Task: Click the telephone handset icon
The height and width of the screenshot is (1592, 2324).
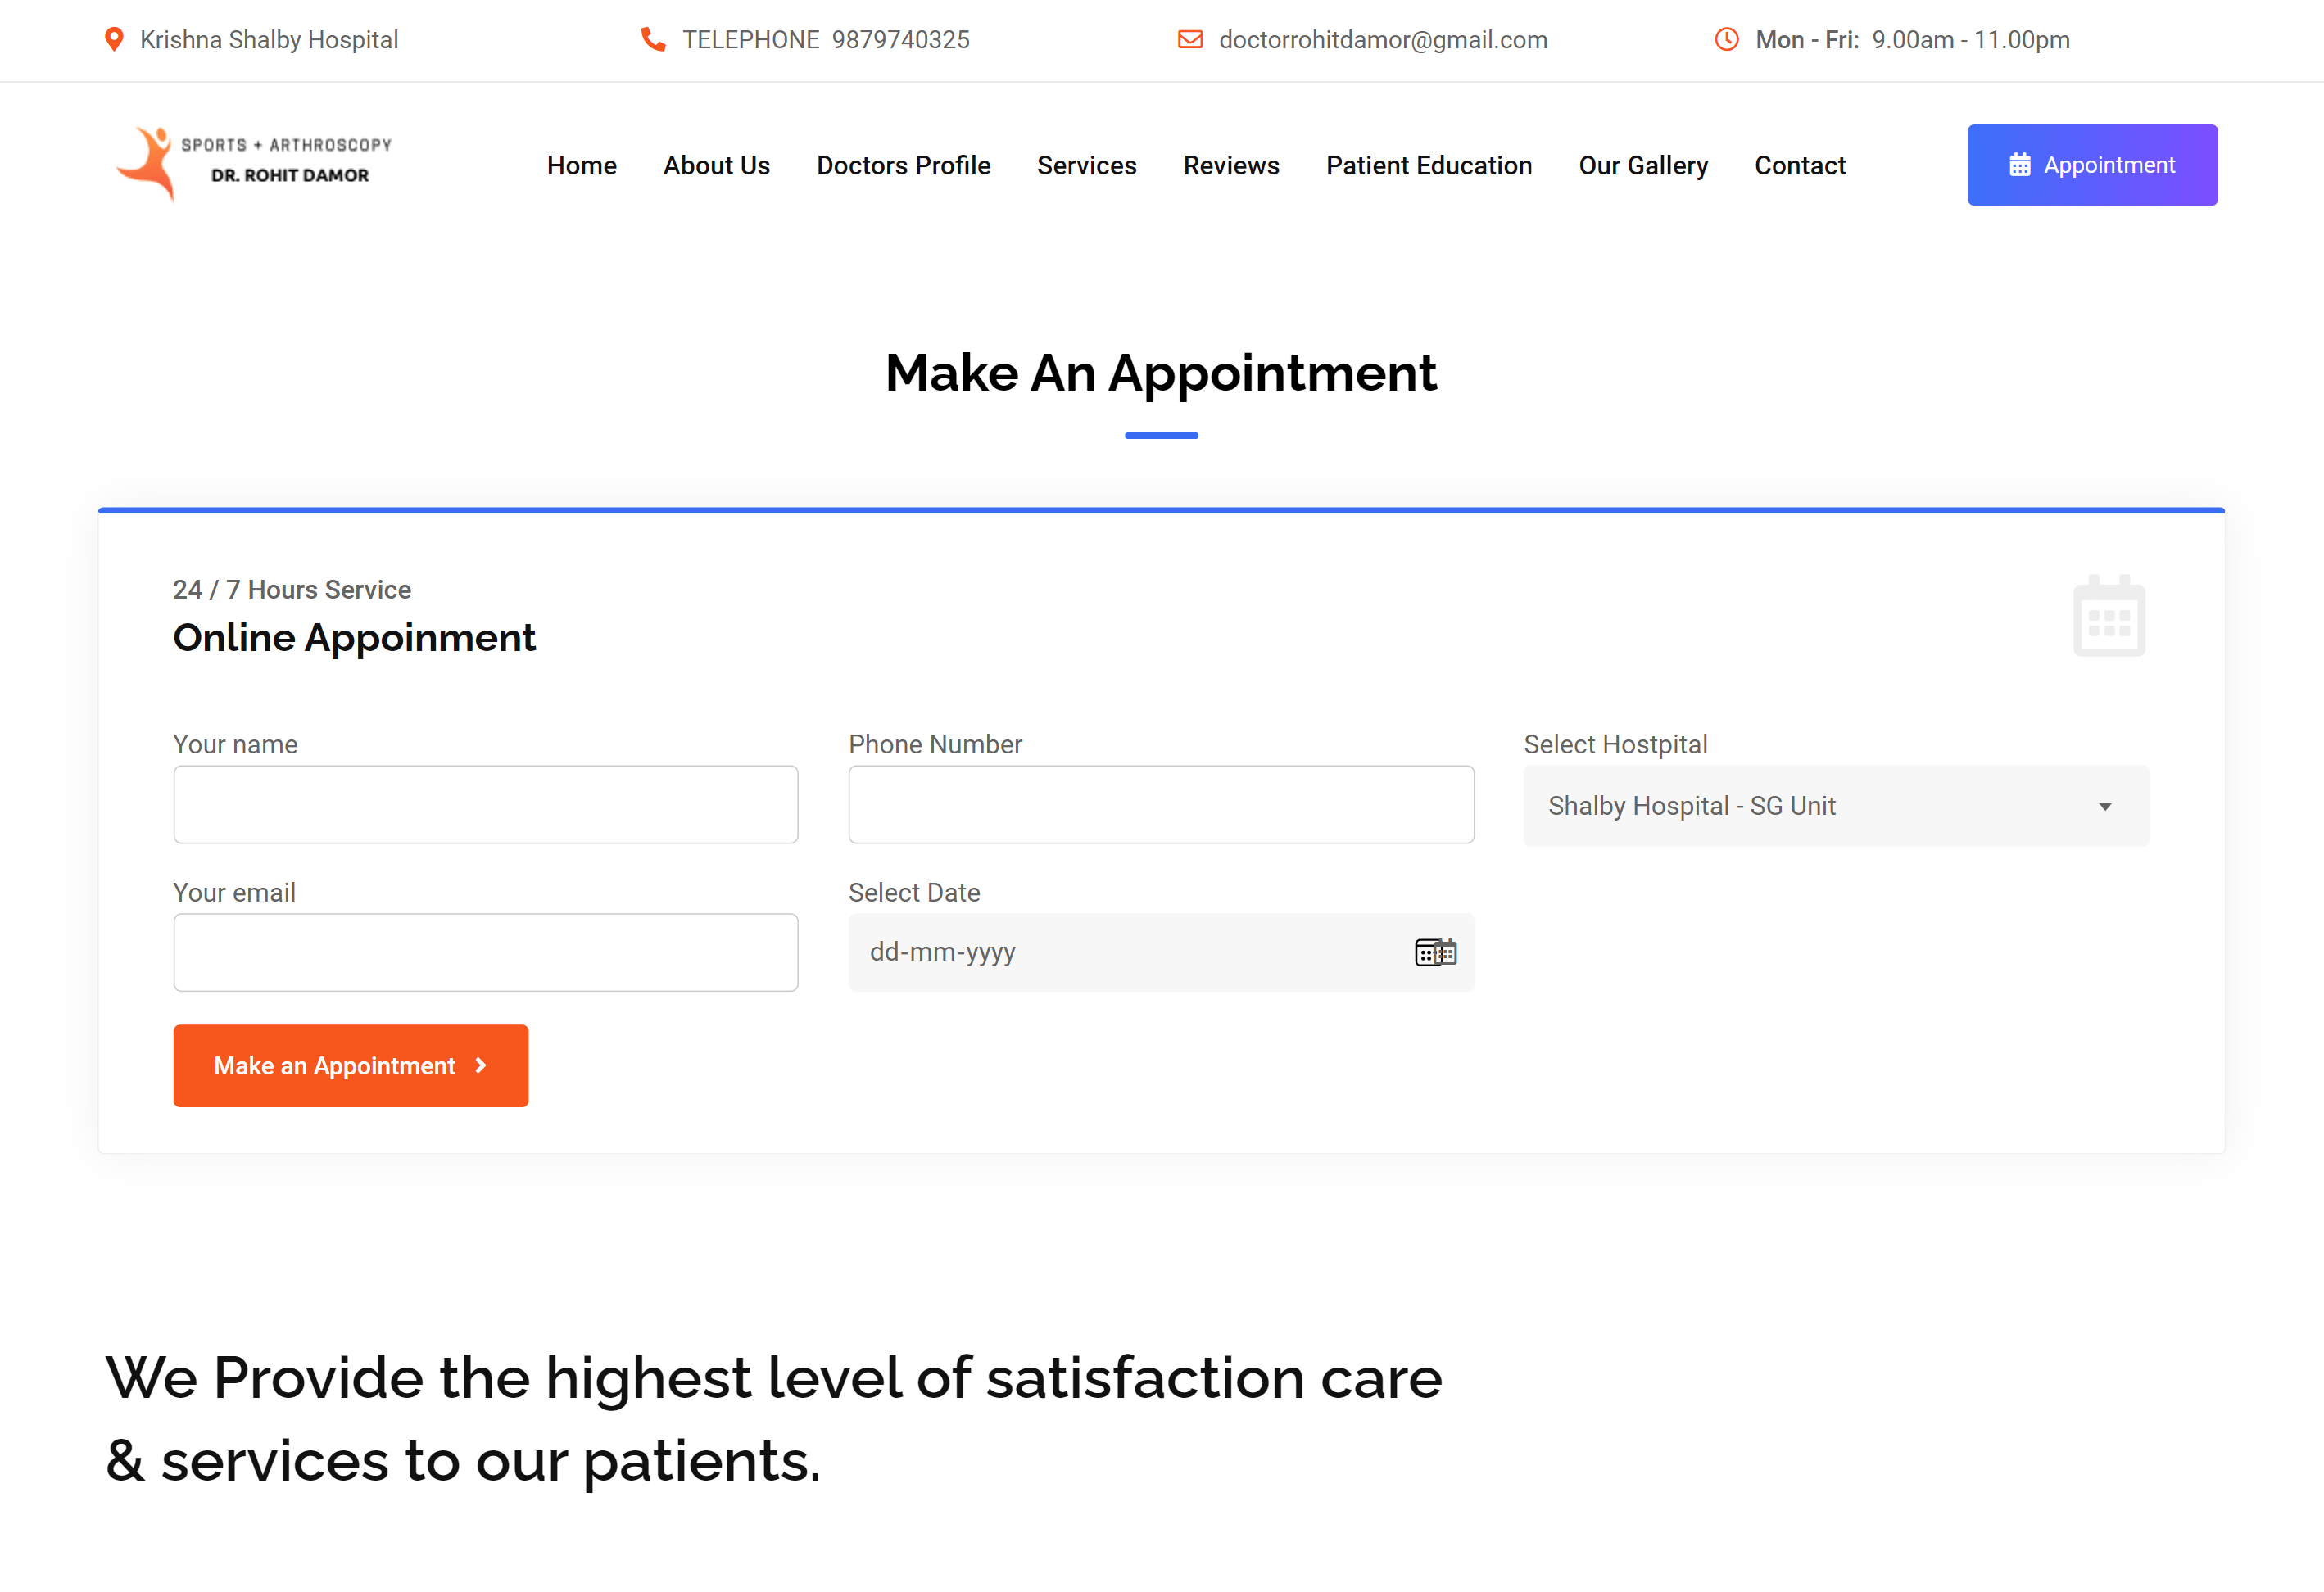Action: click(x=653, y=40)
